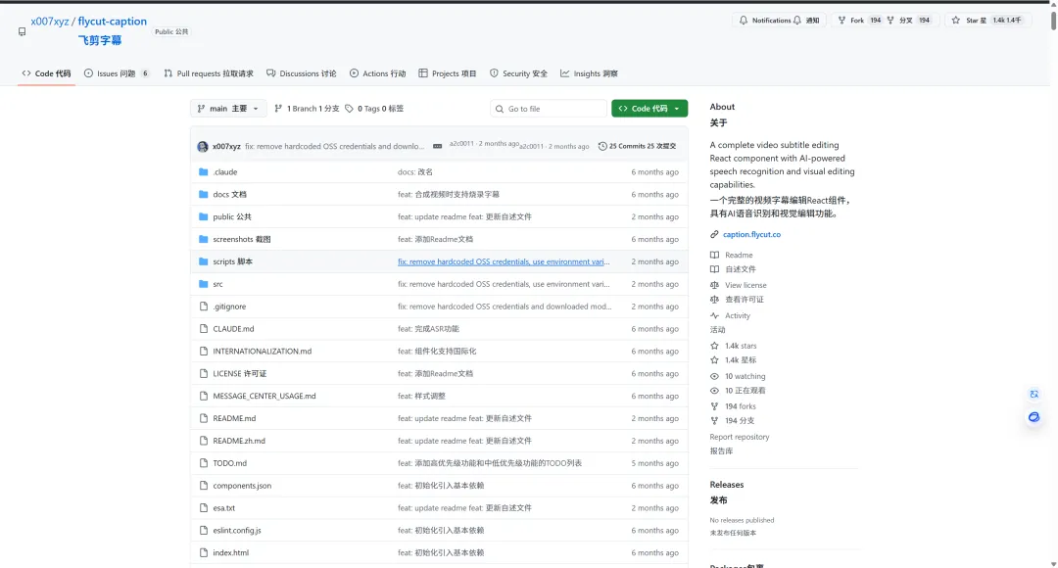View the 194 forks link
The image size is (1058, 568).
pos(741,406)
